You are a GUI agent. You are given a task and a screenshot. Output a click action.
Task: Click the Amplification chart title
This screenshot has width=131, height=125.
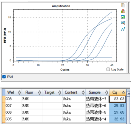tap(61, 6)
